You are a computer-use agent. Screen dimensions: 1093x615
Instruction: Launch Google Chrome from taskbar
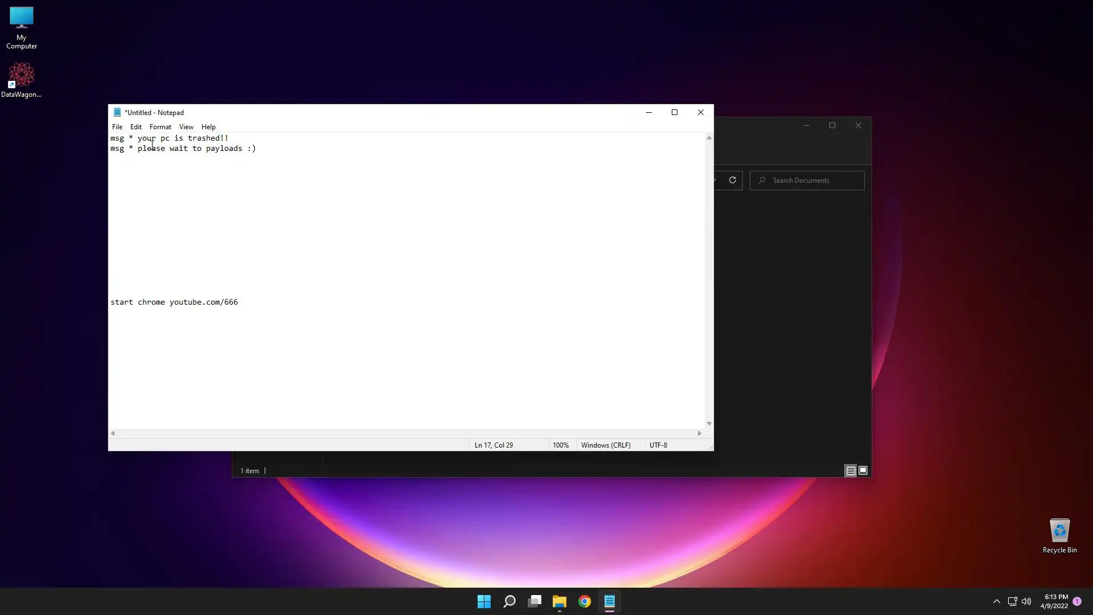585,601
